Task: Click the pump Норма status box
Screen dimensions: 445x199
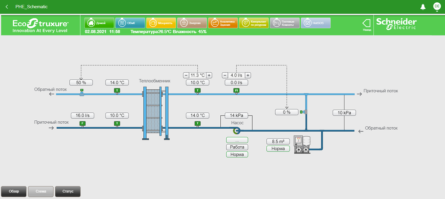Action: click(x=237, y=155)
